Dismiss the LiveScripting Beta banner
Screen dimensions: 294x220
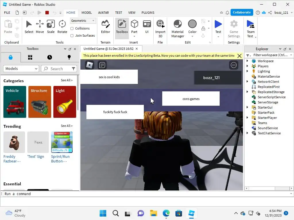239,56
